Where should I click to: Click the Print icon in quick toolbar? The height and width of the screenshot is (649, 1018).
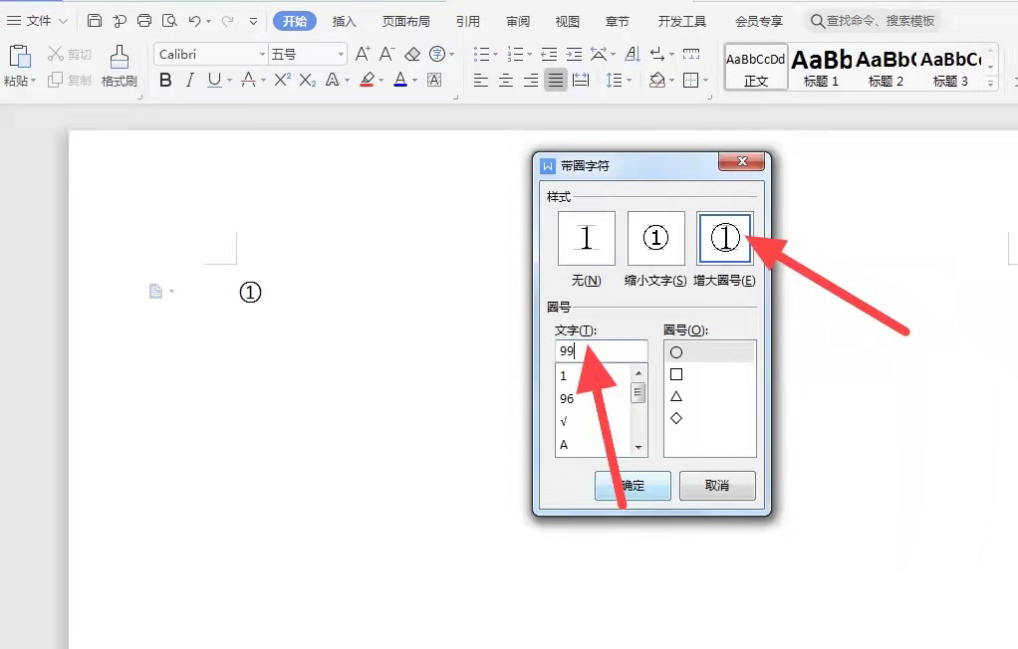[144, 21]
